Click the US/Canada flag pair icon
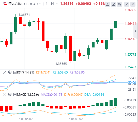Image resolution: width=138 pixels, height=122 pixels. coord(5,4)
